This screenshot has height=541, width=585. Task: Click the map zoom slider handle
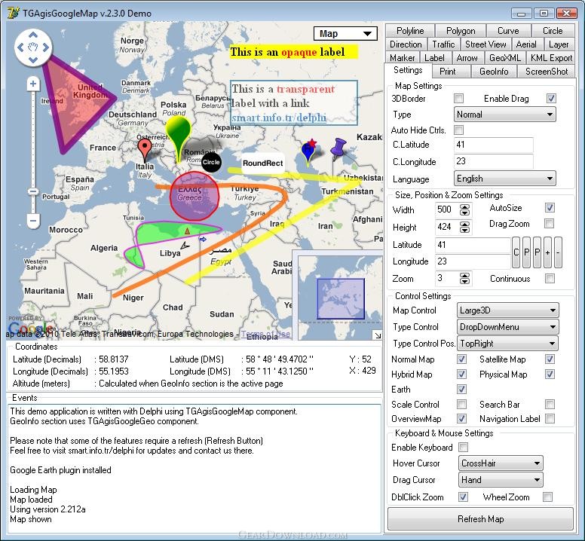point(33,191)
